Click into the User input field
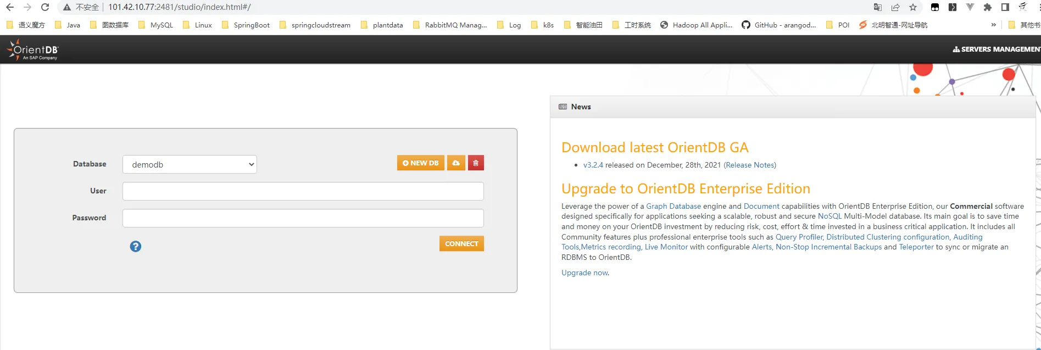 click(303, 191)
